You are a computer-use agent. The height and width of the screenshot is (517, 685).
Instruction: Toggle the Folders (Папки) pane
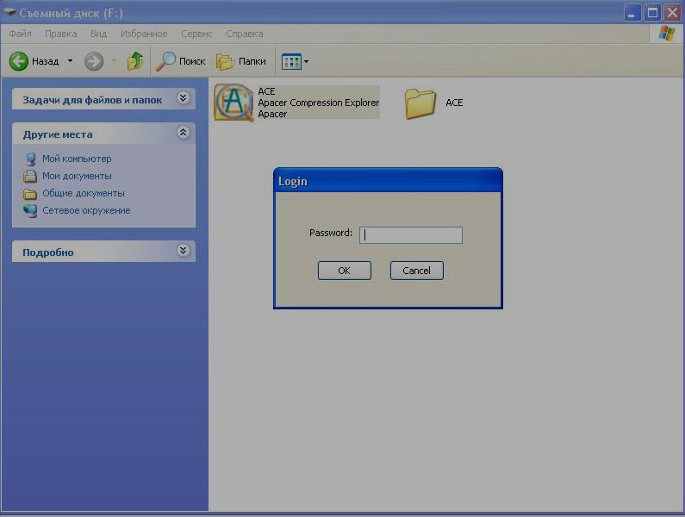coord(226,61)
